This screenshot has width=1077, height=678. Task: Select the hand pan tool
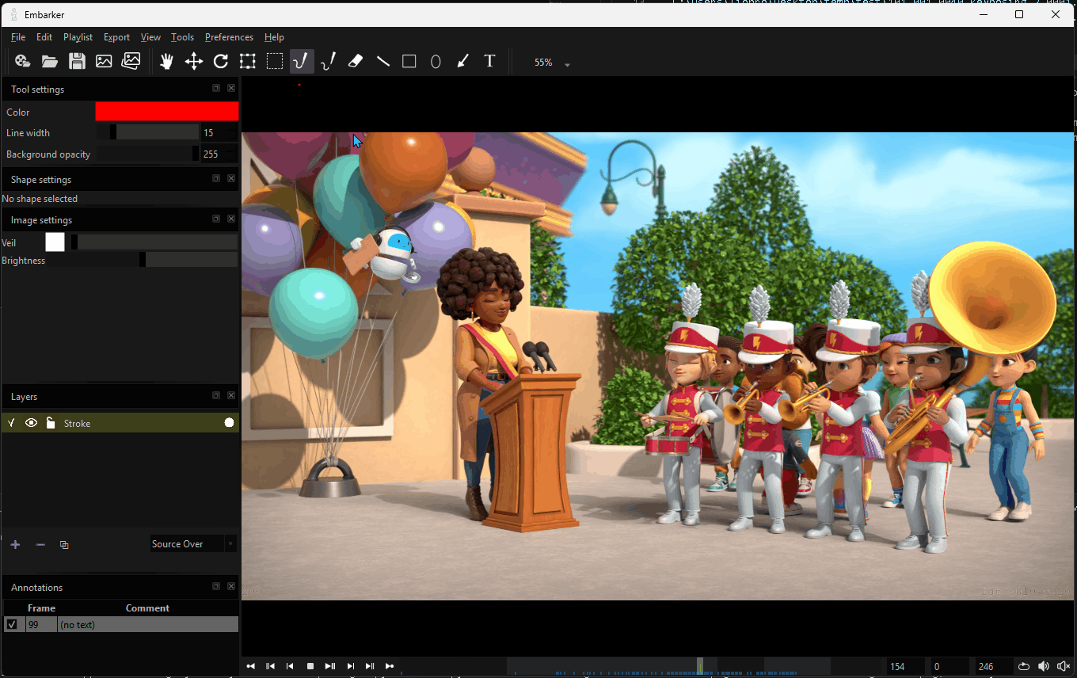tap(166, 62)
